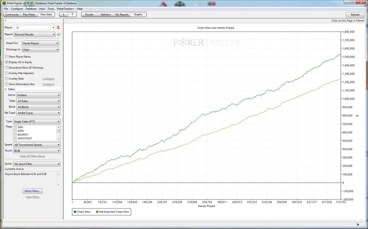Click Configure link next to Overlay Stats
Viewport: 368px width, 229px height.
(x=48, y=79)
